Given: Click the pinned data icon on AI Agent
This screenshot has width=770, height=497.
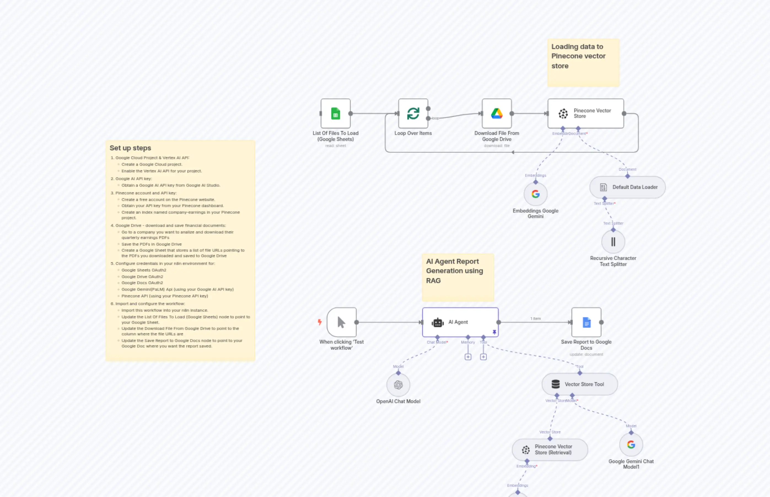Looking at the screenshot, I should [x=494, y=332].
